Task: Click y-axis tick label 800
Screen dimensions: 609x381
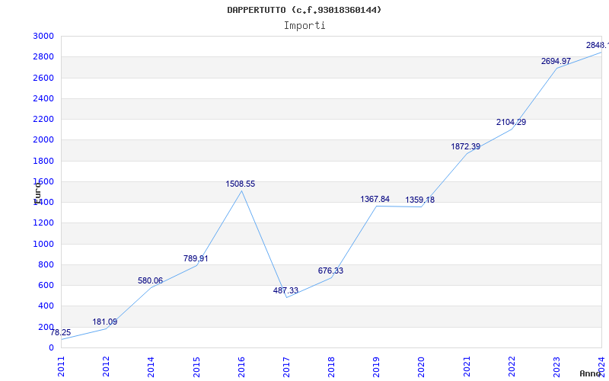Action: point(46,264)
